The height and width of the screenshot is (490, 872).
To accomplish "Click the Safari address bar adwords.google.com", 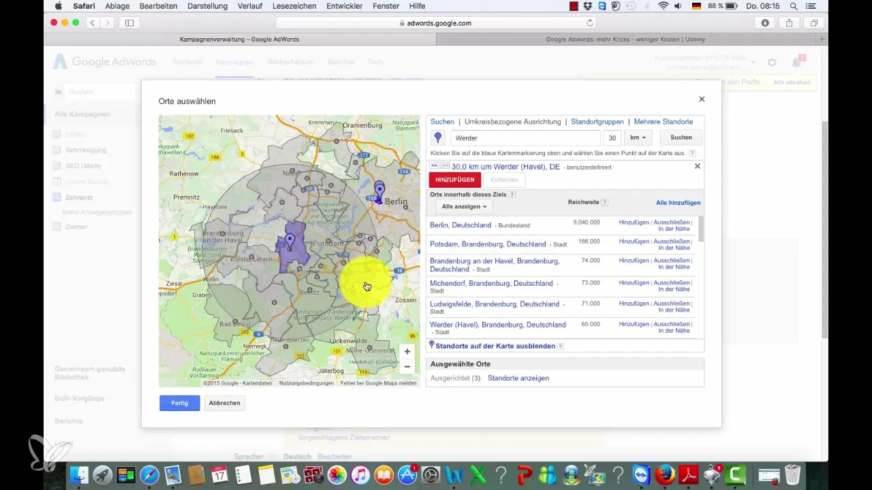I will (436, 22).
